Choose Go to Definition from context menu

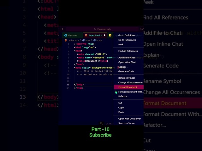point(127,35)
